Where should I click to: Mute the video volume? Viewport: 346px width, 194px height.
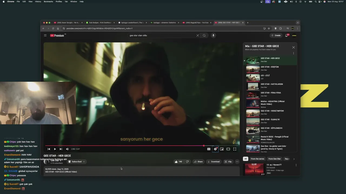(67, 149)
